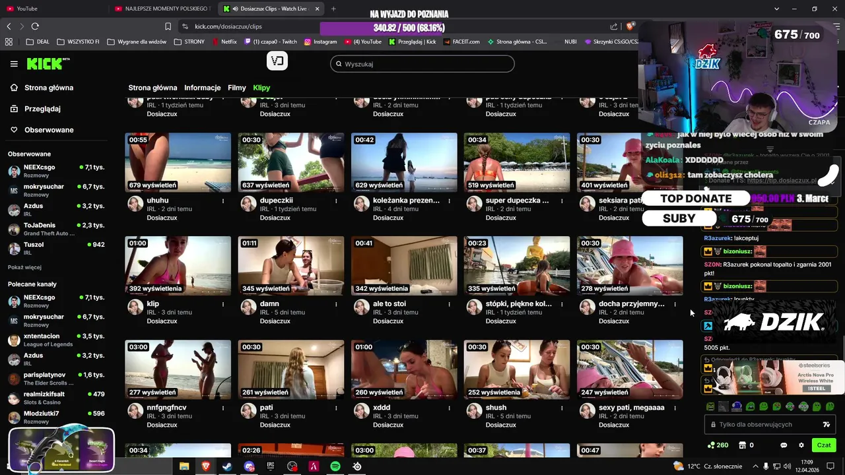Screen dimensions: 845x475
Task: Open options menu for clip uhuhu
Action: tap(223, 201)
